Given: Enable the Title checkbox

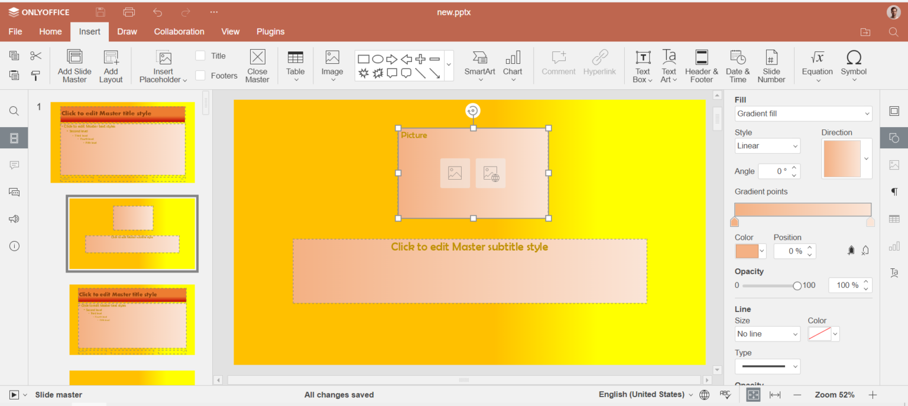Looking at the screenshot, I should tap(200, 55).
